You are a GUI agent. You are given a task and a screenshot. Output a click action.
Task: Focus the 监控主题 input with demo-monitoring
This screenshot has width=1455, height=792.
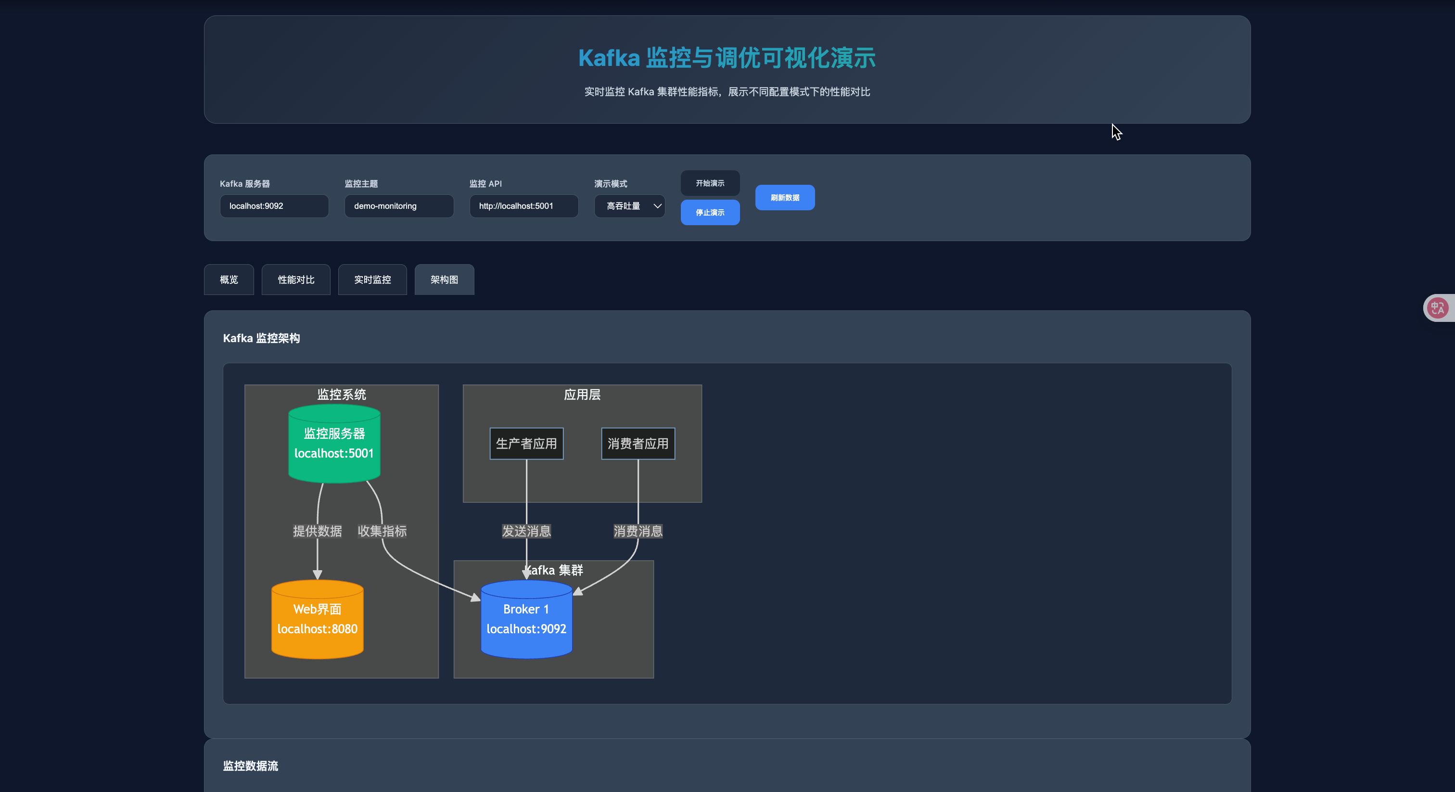point(399,206)
